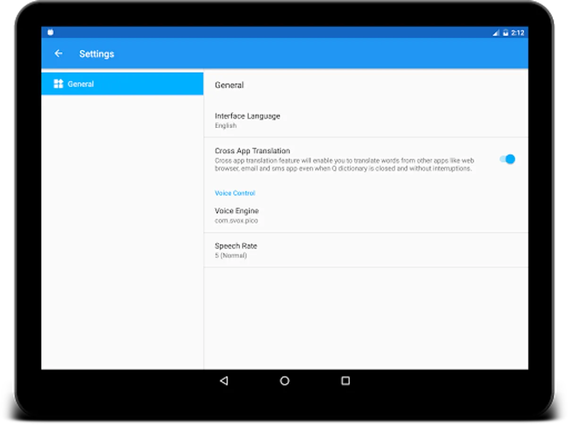Screen dimensions: 568x425
Task: Tap the Android home circle button
Action: point(285,381)
